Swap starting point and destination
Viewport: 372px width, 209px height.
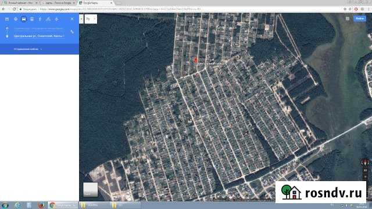tap(72, 32)
